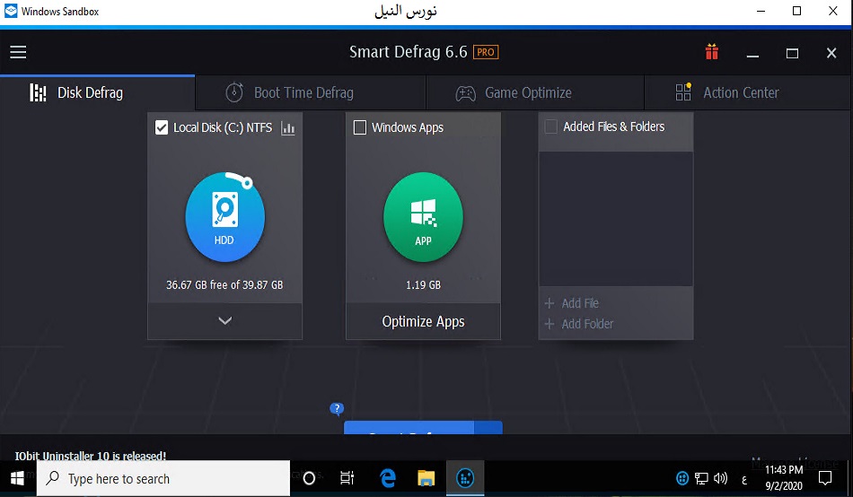Check the Windows Apps checkbox
This screenshot has height=497, width=853.
pos(359,127)
